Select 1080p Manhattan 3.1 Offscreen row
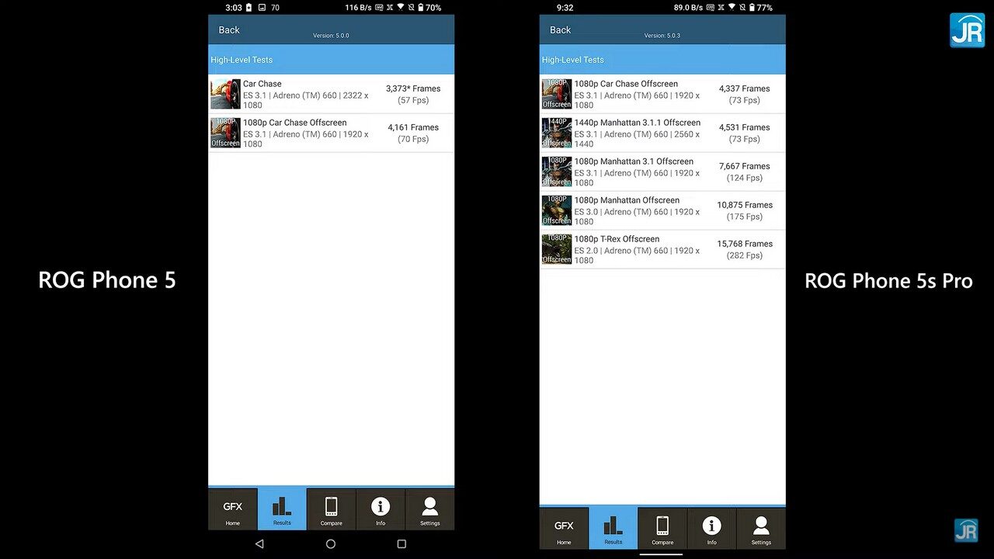 [662, 172]
